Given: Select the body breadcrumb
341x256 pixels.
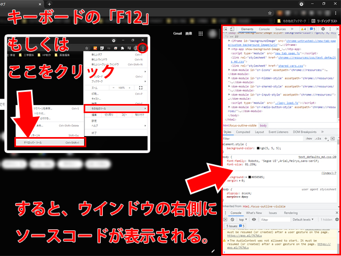Looking at the screenshot, I should pyautogui.click(x=263, y=125).
